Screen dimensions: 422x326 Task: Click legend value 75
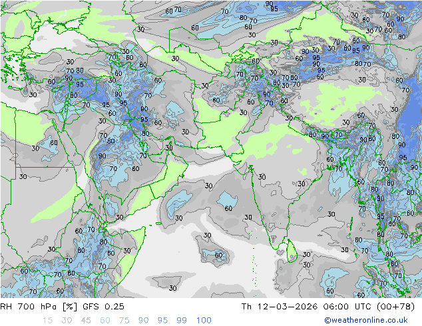point(124,321)
